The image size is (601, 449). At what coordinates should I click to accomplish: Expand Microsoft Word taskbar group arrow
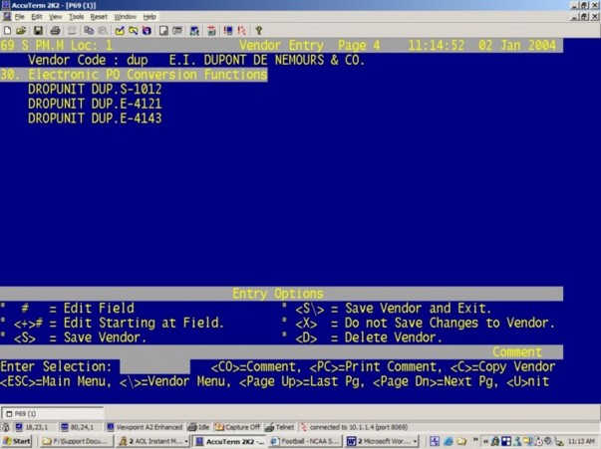pos(415,442)
